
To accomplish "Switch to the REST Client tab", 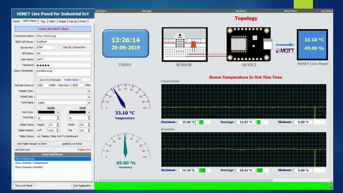I will (x=29, y=21).
